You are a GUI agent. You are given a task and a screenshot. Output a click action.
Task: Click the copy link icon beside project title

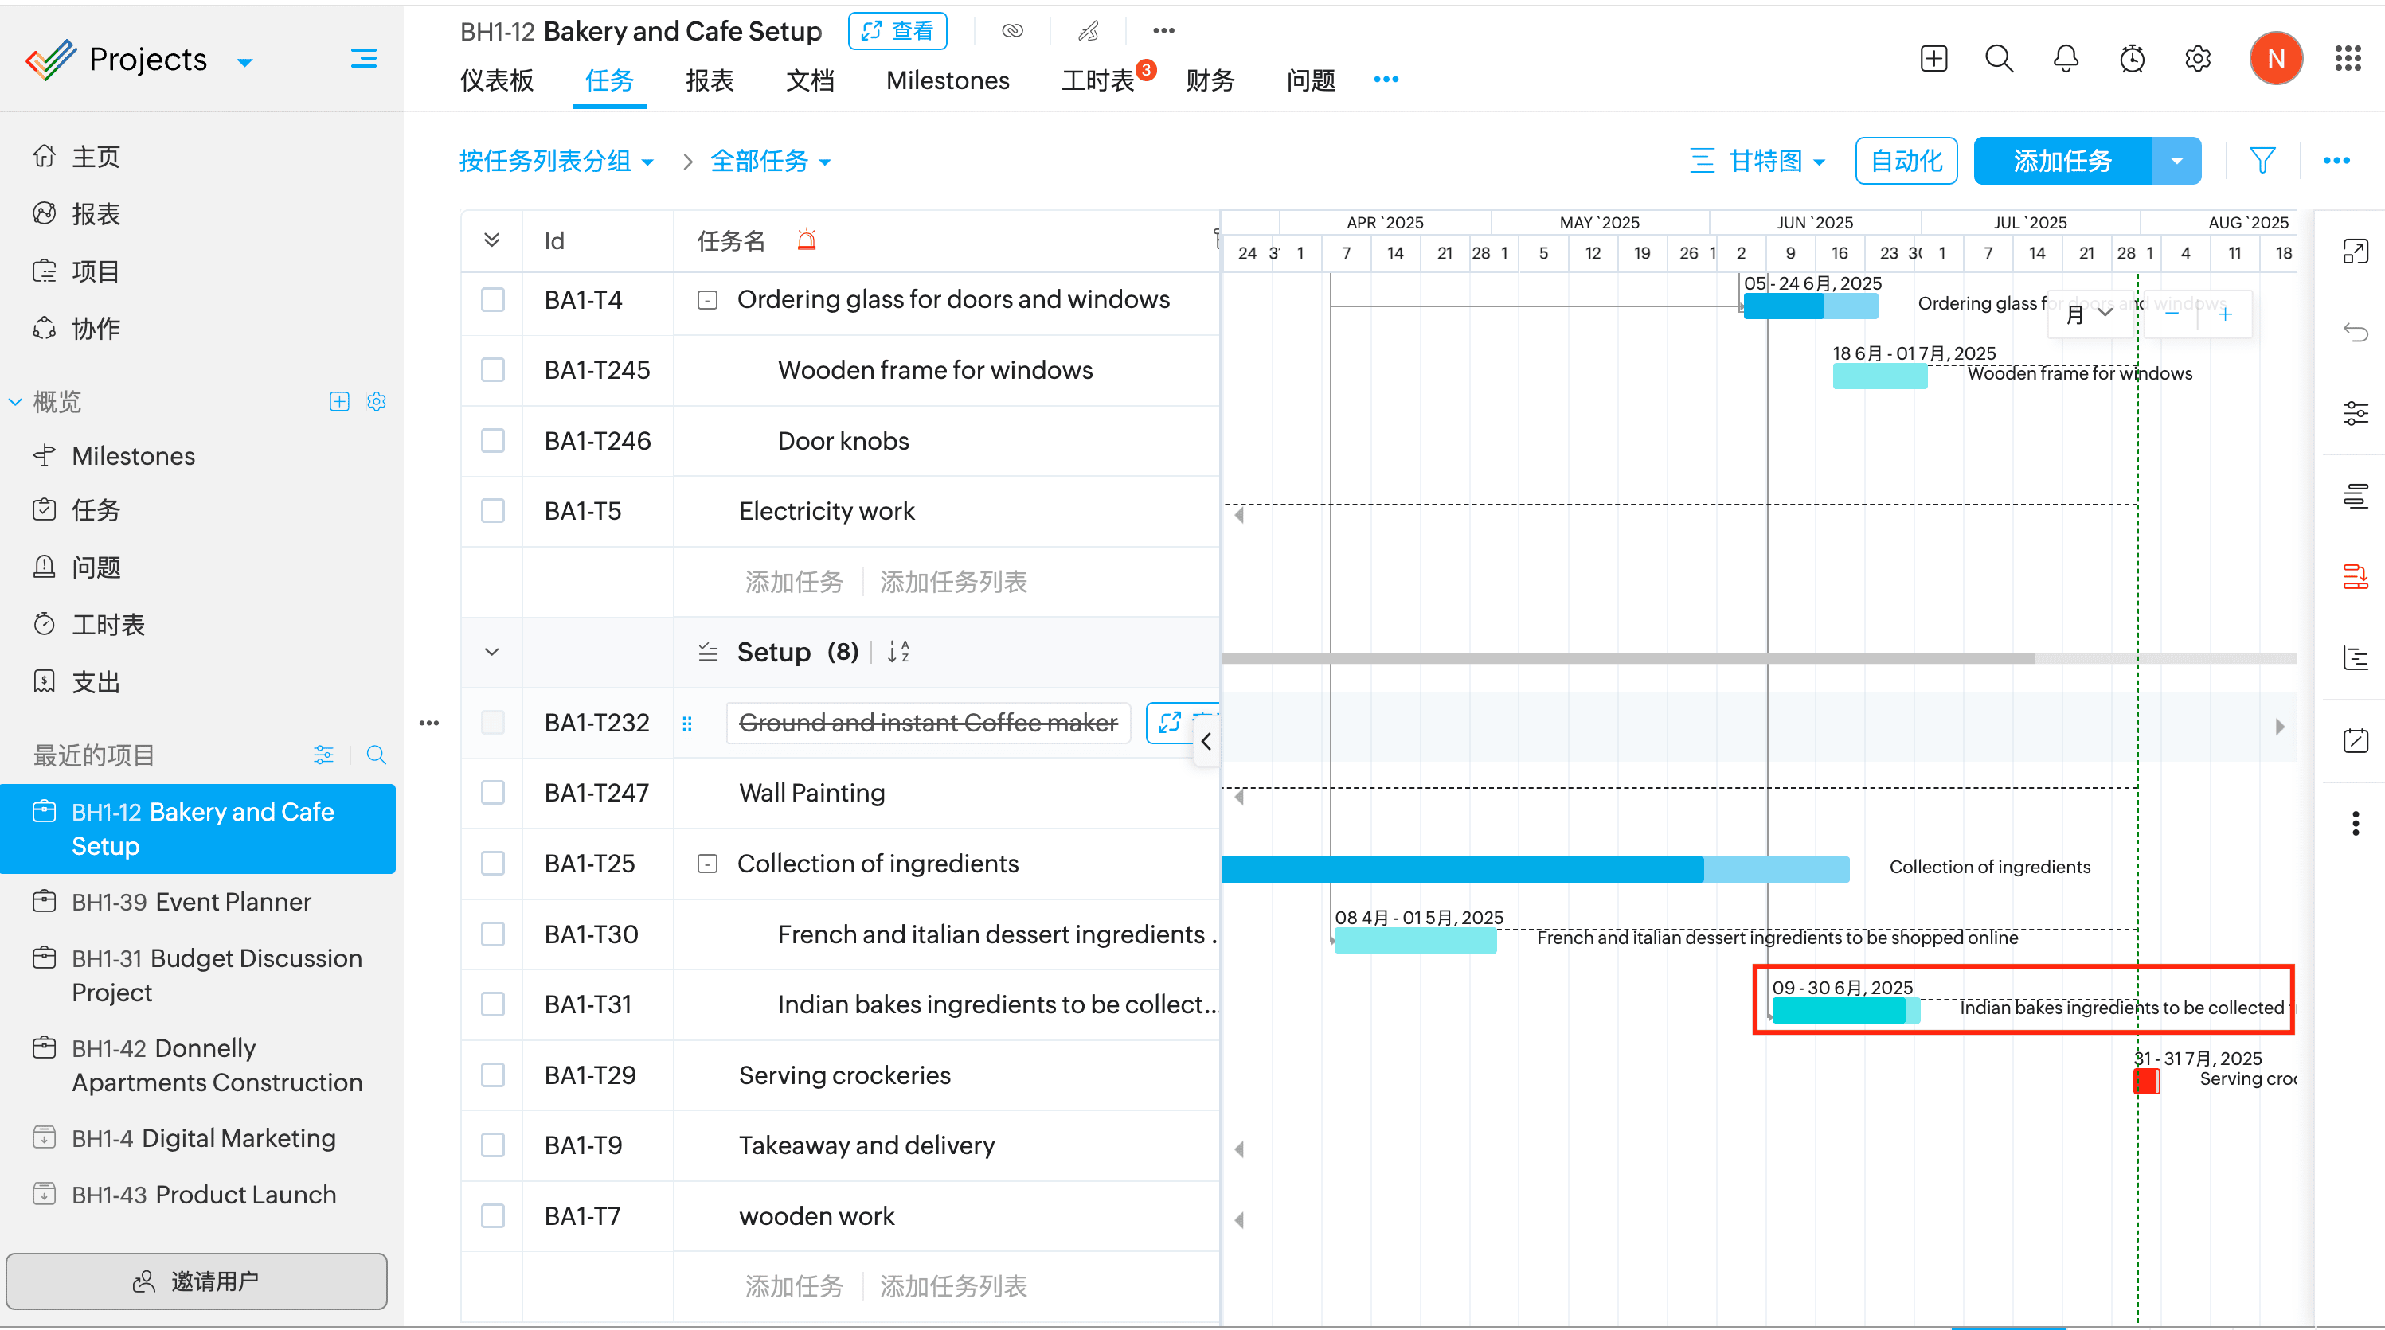click(1012, 30)
